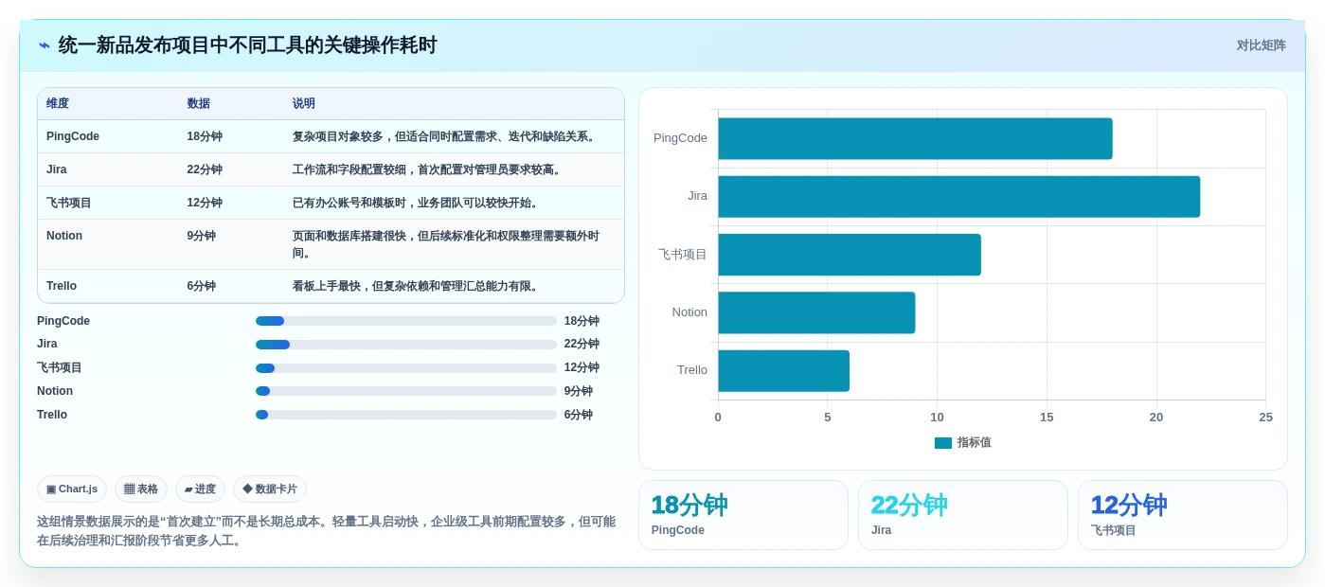Click the Jira bar in chart
This screenshot has width=1325, height=587.
click(x=958, y=197)
